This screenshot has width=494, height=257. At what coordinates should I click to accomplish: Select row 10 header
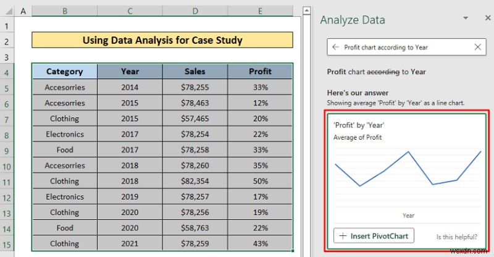click(x=7, y=166)
